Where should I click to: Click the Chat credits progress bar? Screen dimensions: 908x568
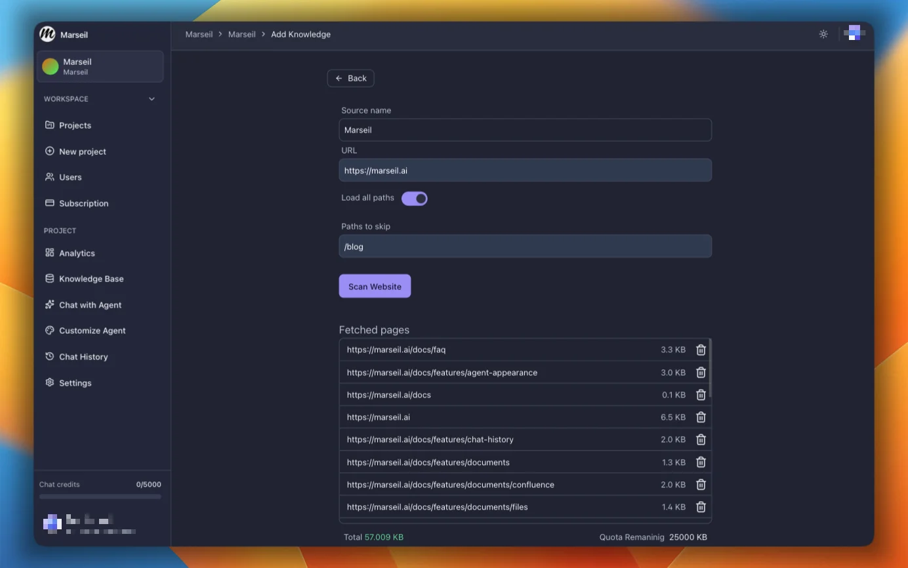click(x=100, y=497)
